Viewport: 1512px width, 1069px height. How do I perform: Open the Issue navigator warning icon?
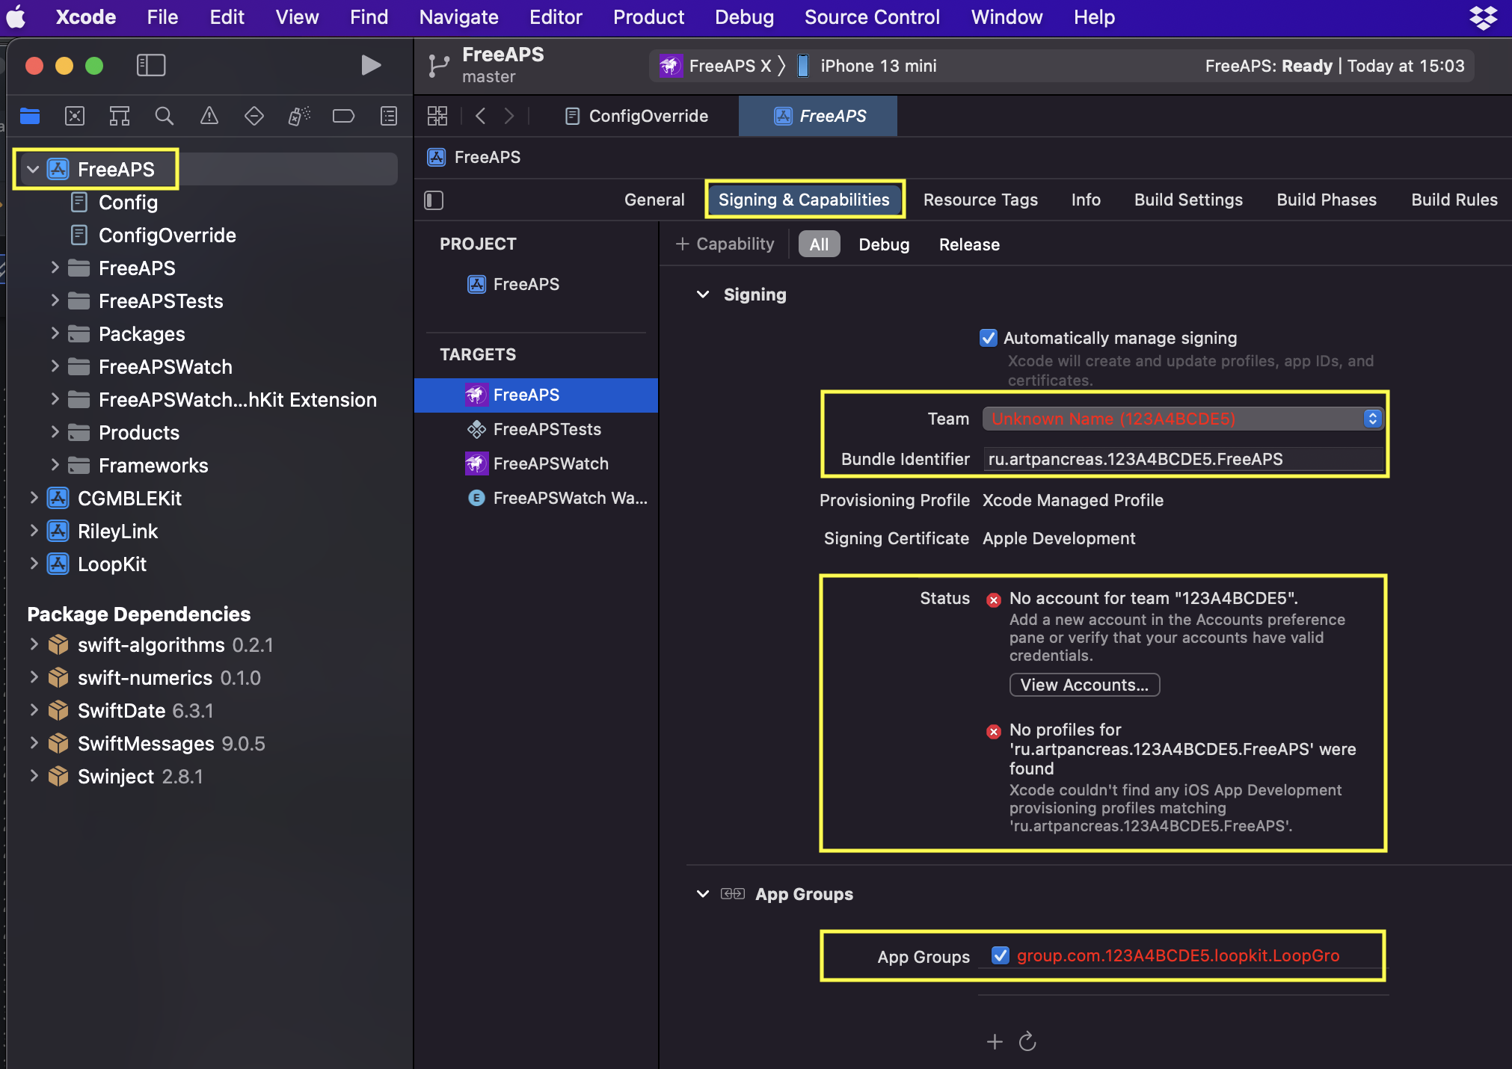209,116
